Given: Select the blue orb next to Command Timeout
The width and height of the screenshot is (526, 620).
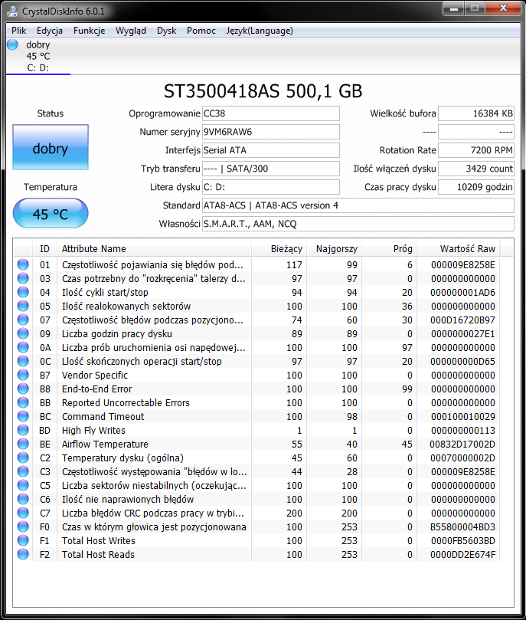Looking at the screenshot, I should point(23,416).
